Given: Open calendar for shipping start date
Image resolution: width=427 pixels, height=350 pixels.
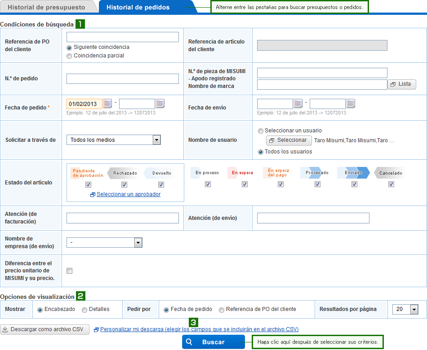Looking at the screenshot, I should pos(298,104).
